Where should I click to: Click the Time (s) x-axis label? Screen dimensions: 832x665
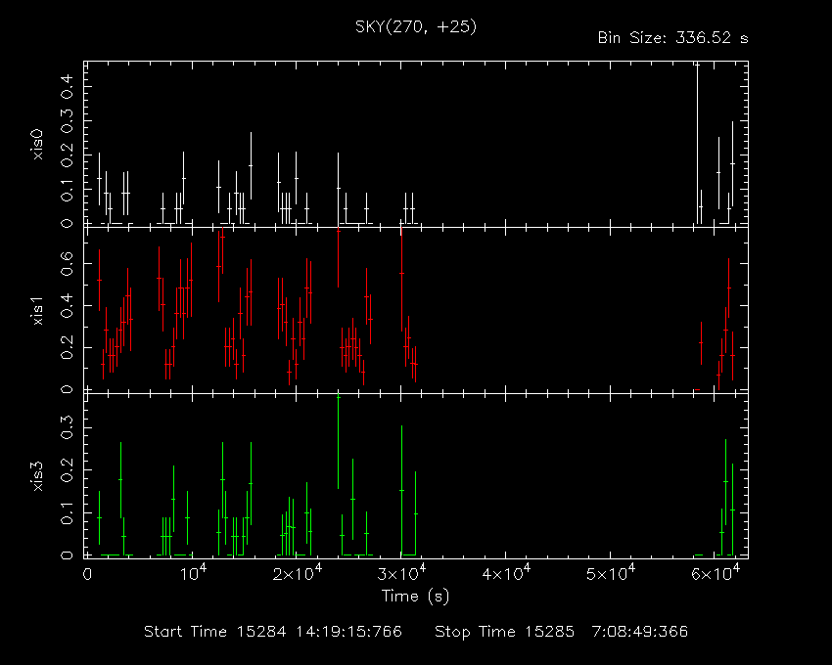pos(415,597)
